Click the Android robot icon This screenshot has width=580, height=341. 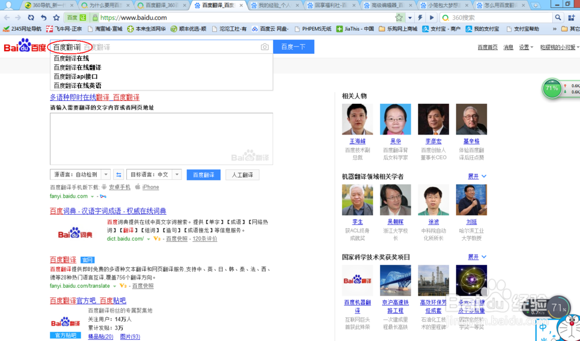tap(104, 187)
